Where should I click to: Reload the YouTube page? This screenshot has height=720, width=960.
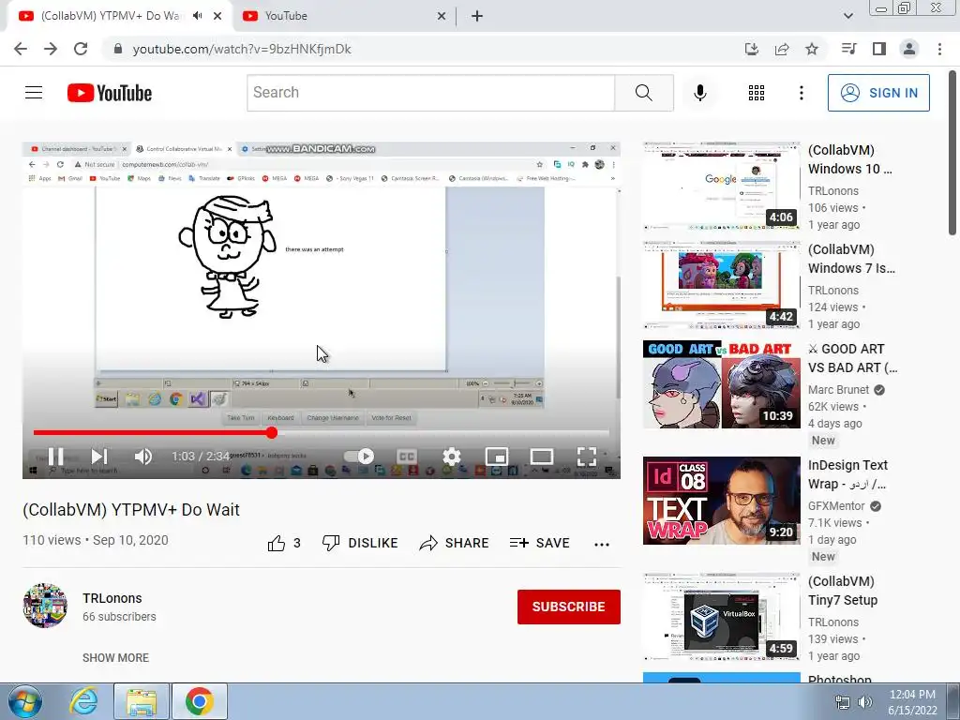81,49
